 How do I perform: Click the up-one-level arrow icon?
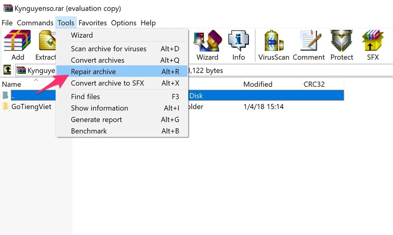[x=7, y=70]
